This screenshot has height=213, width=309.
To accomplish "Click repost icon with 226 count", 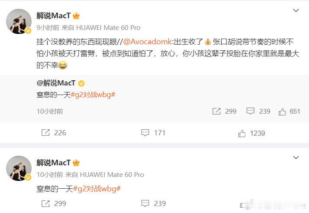I will pos(45,133).
